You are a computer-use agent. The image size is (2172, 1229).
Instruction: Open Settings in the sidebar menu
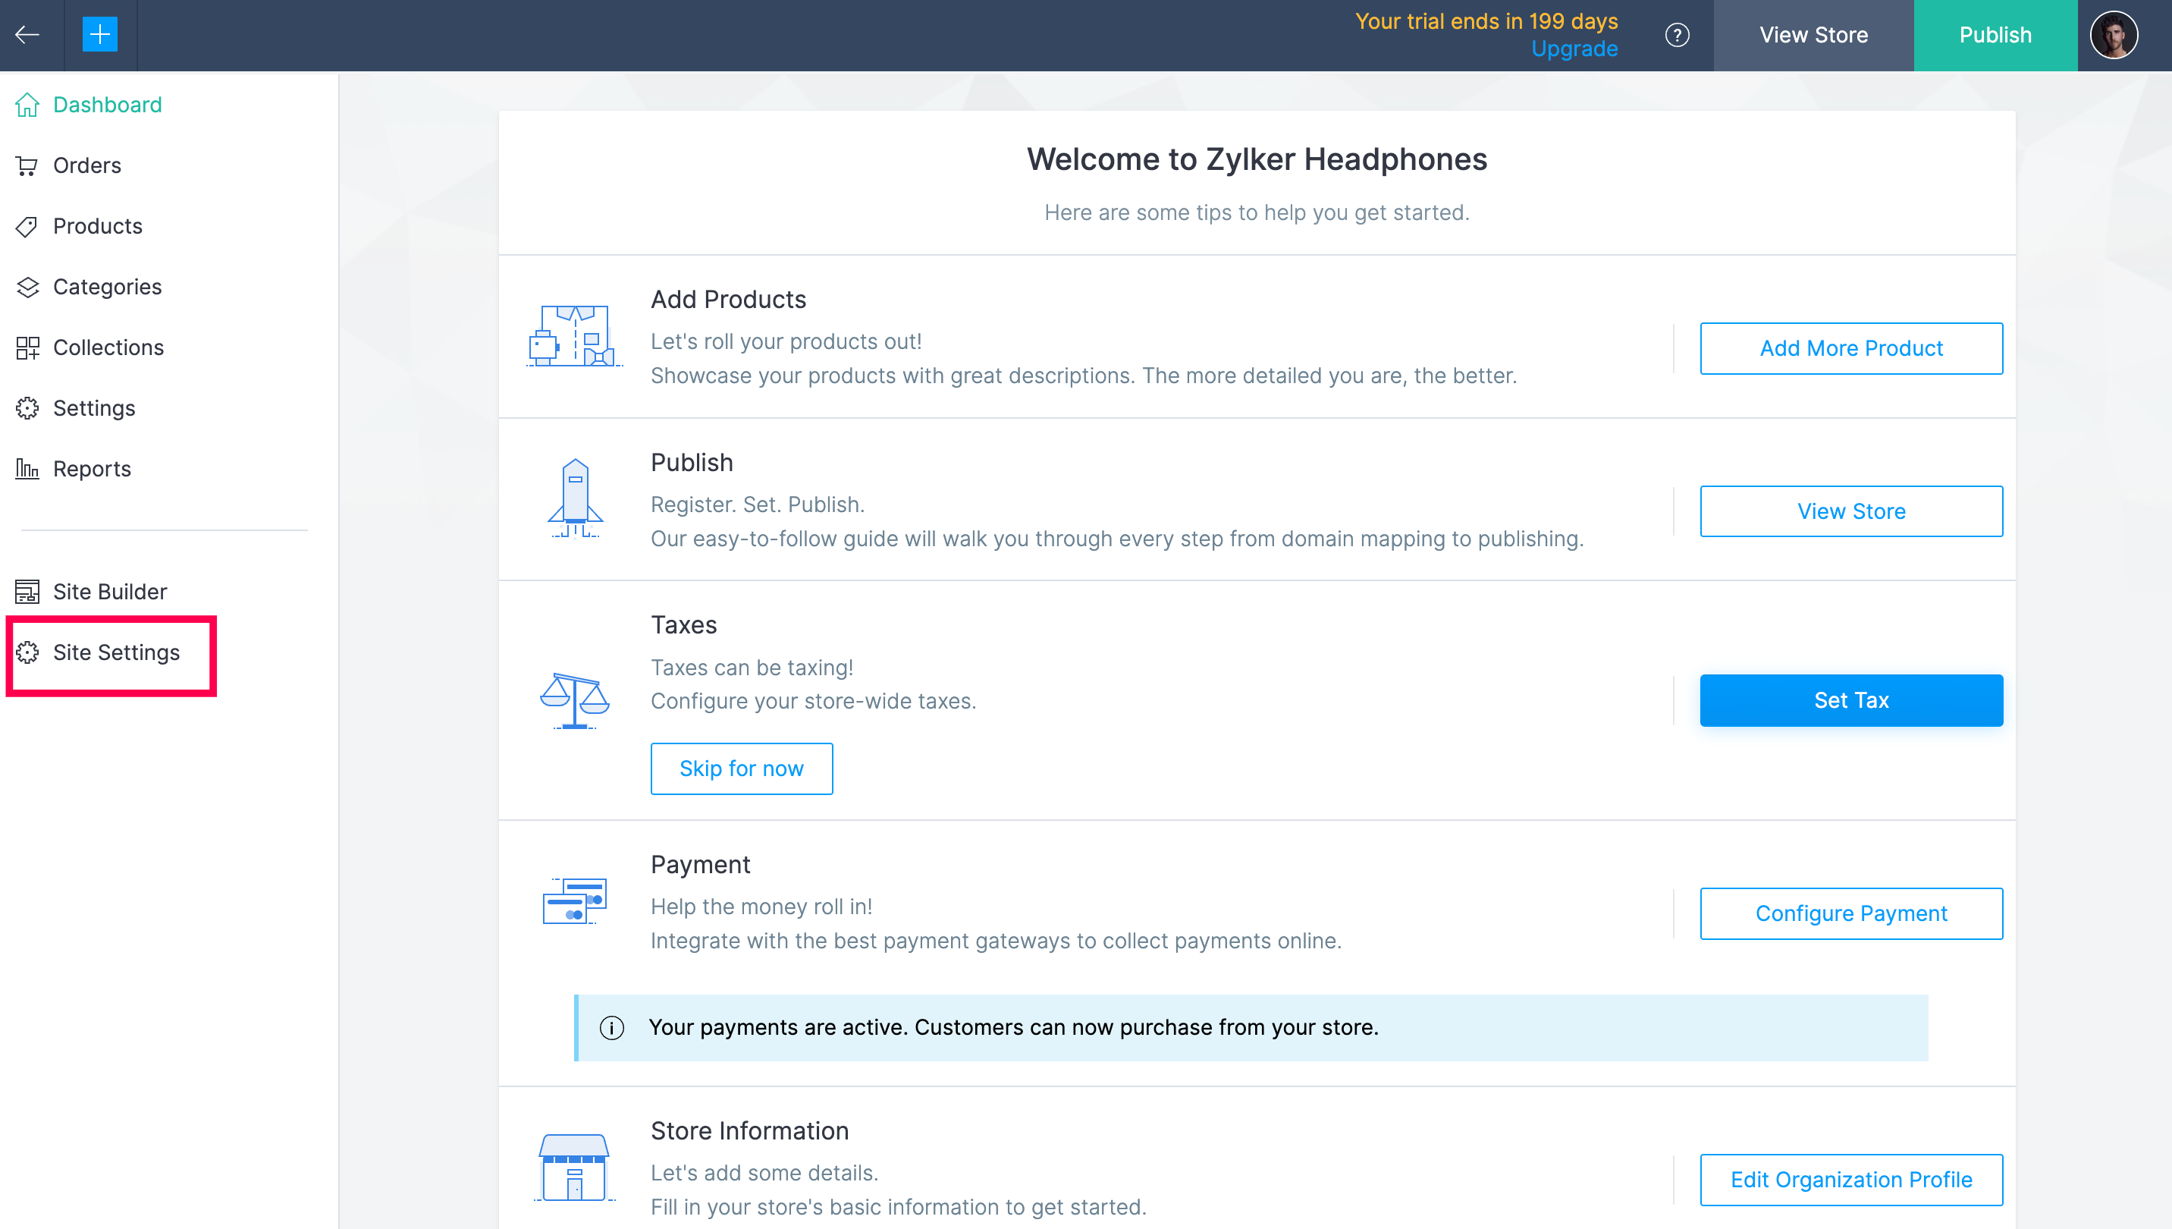click(x=94, y=409)
